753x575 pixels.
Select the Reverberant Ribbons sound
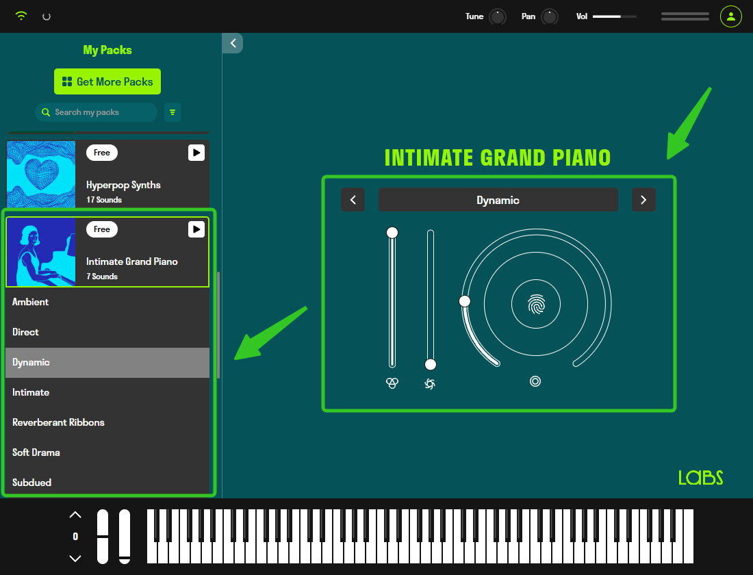(x=107, y=422)
